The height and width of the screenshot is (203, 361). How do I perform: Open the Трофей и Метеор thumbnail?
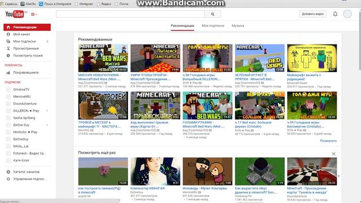click(x=103, y=105)
